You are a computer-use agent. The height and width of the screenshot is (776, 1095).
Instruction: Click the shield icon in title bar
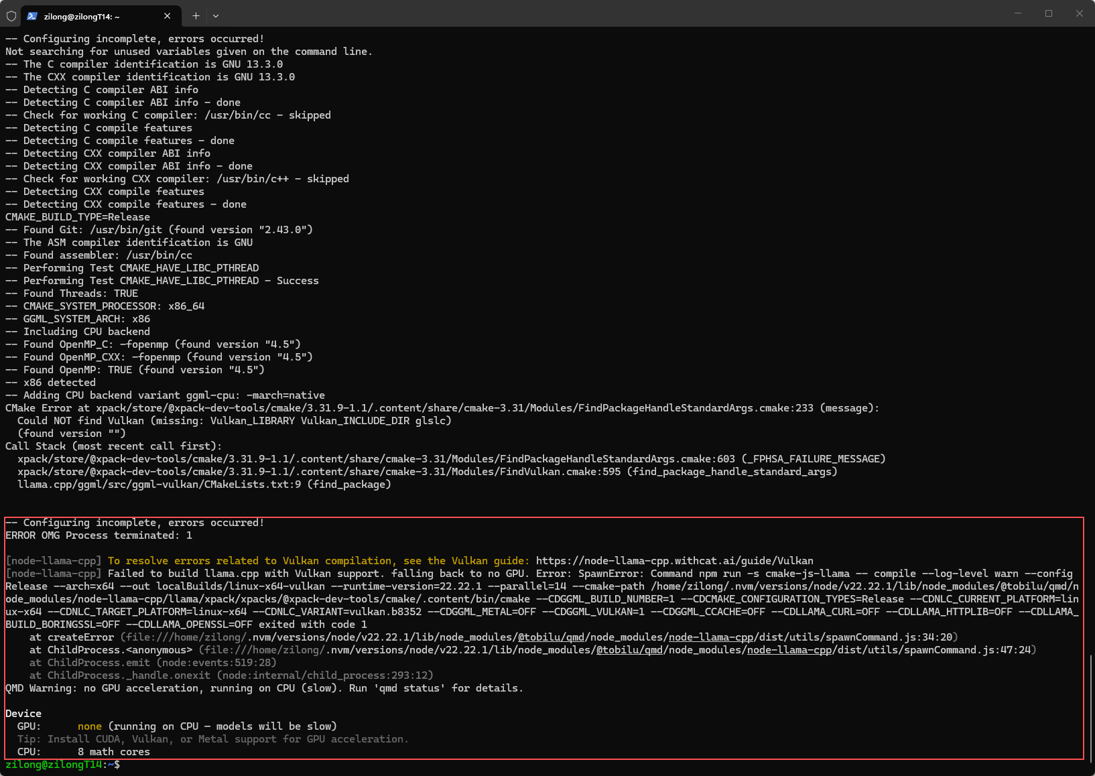click(11, 15)
